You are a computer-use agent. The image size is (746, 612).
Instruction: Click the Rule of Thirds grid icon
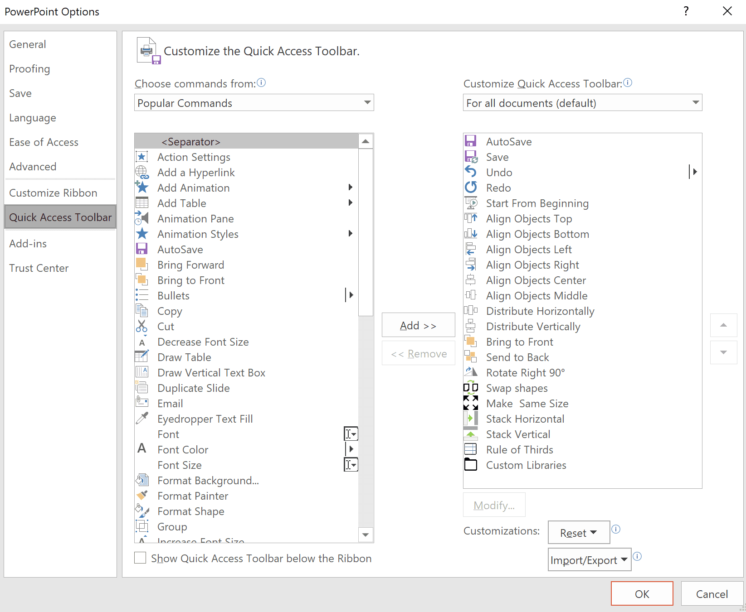(471, 449)
